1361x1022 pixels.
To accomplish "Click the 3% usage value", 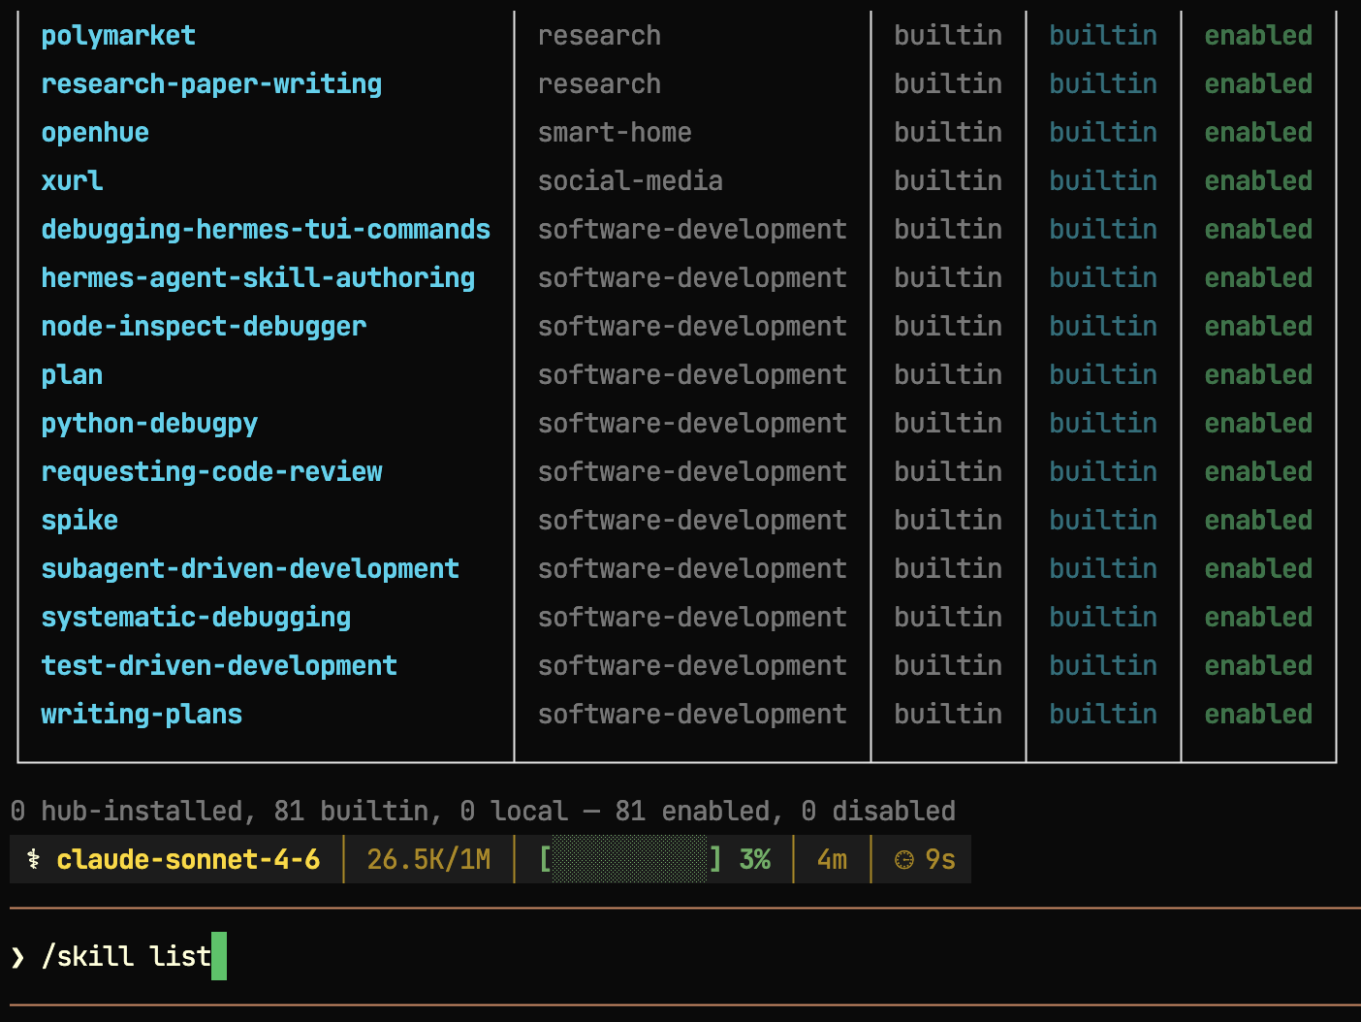I will pyautogui.click(x=754, y=859).
